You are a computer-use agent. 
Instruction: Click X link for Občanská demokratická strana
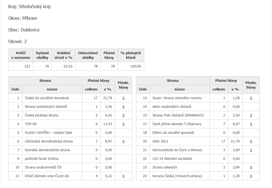(x=124, y=141)
